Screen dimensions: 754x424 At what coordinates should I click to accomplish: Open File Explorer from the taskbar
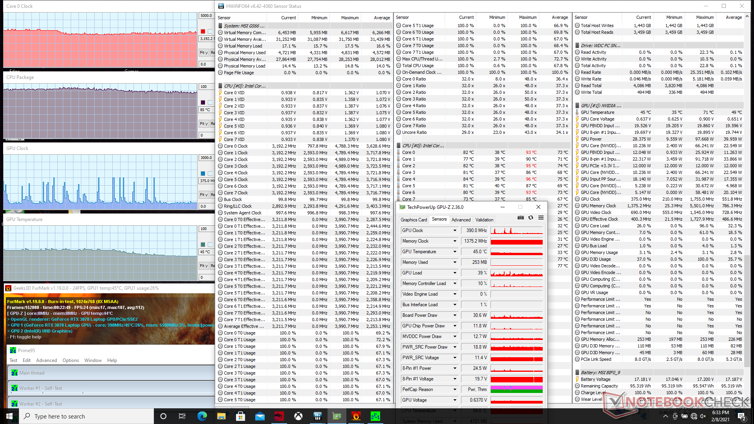click(221, 416)
